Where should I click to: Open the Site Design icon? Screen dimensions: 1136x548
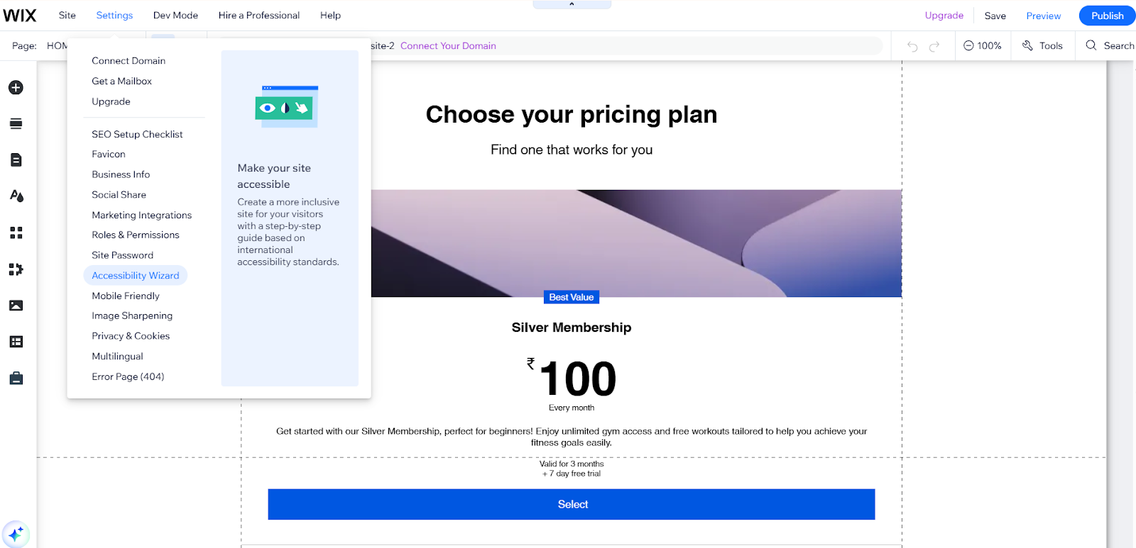[x=16, y=196]
